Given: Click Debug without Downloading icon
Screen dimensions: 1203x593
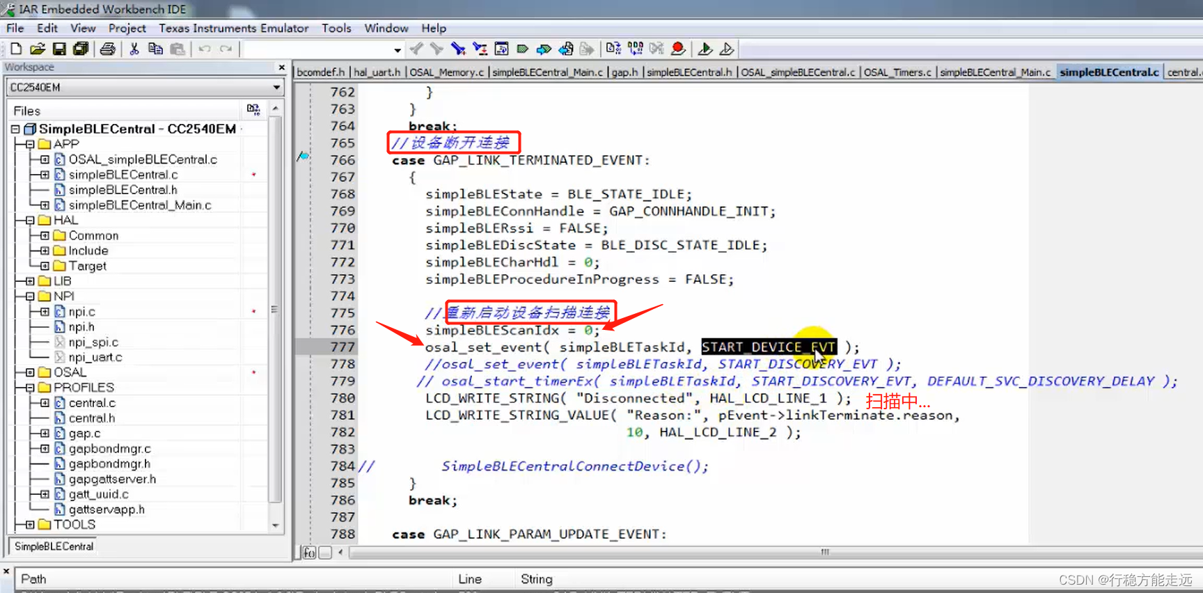Looking at the screenshot, I should point(726,49).
